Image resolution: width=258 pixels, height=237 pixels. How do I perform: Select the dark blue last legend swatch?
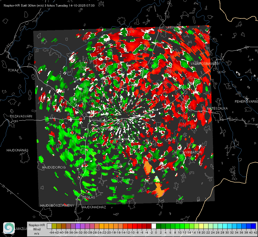click(x=254, y=226)
